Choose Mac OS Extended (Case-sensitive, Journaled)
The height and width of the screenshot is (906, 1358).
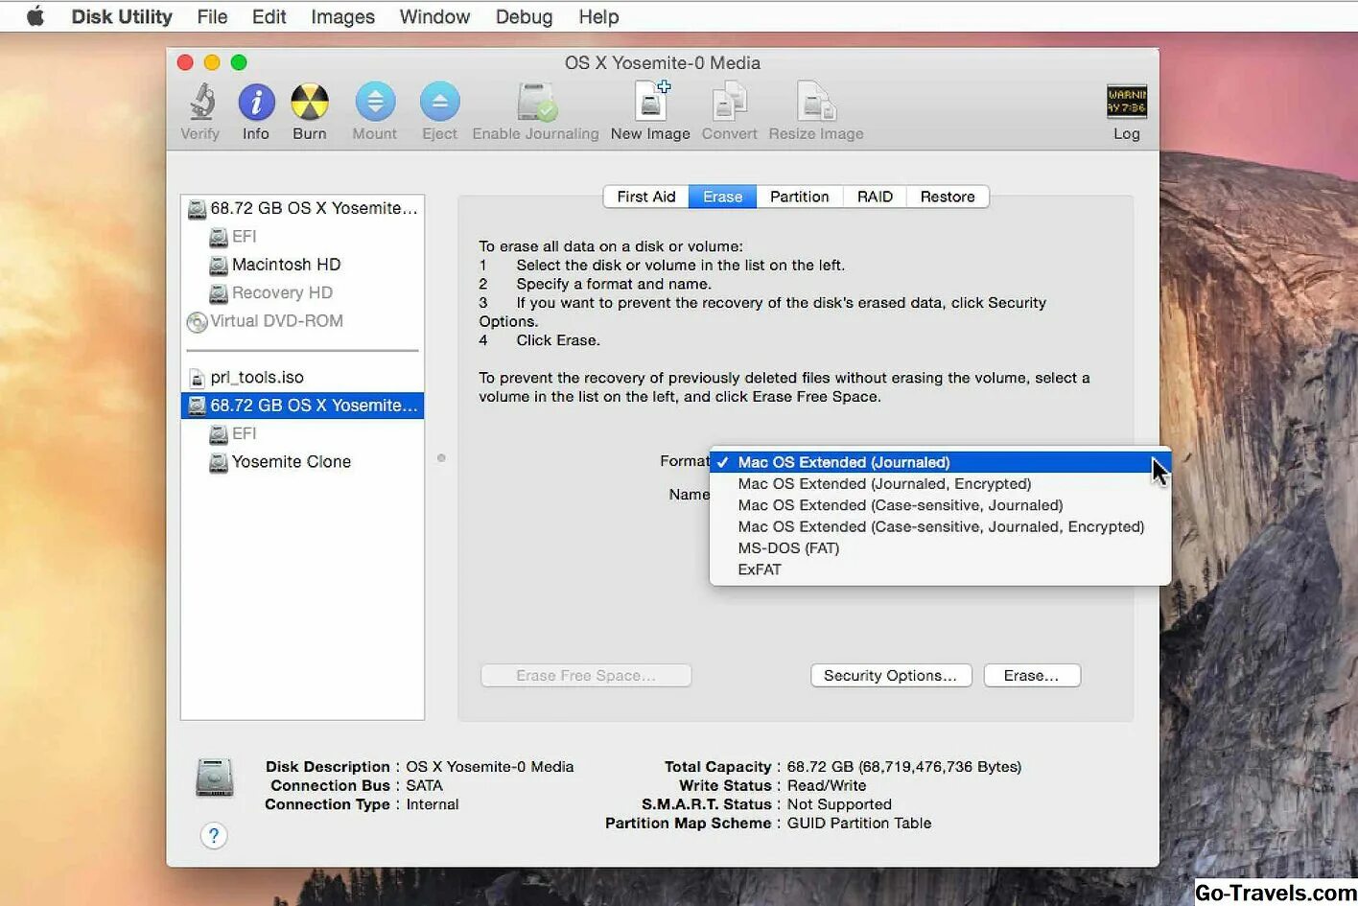pyautogui.click(x=940, y=505)
